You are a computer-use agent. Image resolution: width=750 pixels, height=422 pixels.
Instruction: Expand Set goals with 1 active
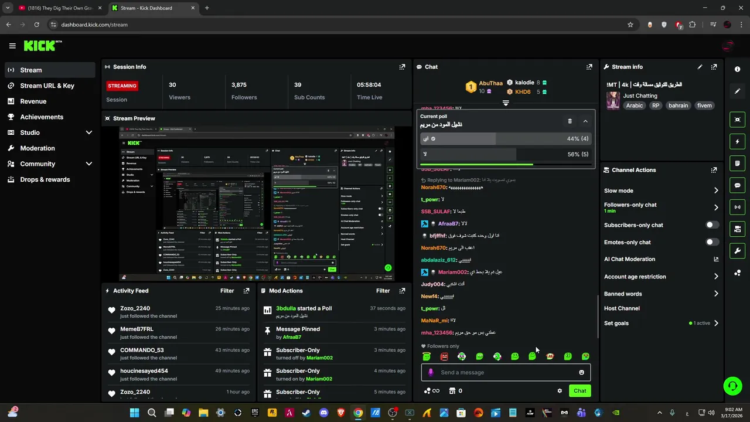click(x=661, y=323)
